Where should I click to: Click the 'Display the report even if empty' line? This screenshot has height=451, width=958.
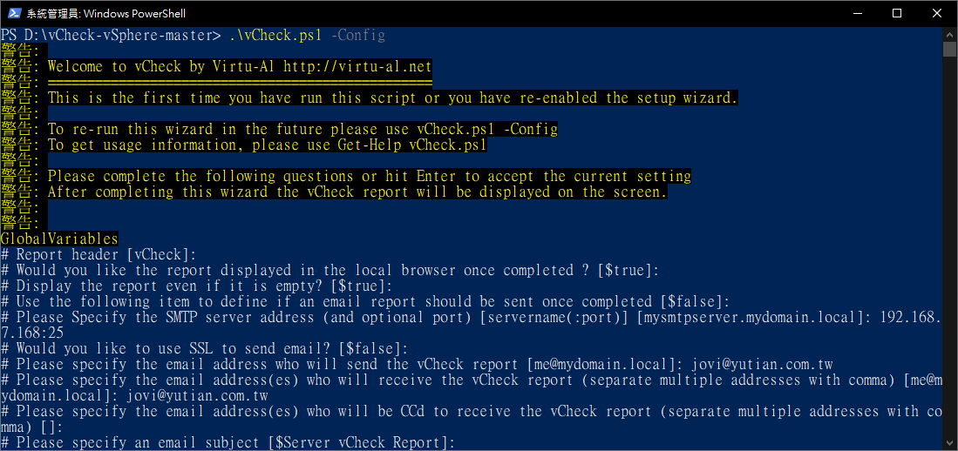pyautogui.click(x=196, y=286)
